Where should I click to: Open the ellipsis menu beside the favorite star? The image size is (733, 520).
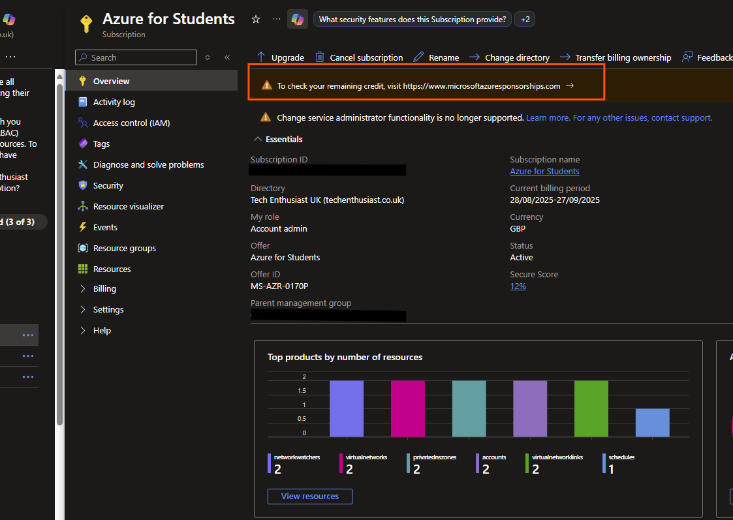click(277, 19)
